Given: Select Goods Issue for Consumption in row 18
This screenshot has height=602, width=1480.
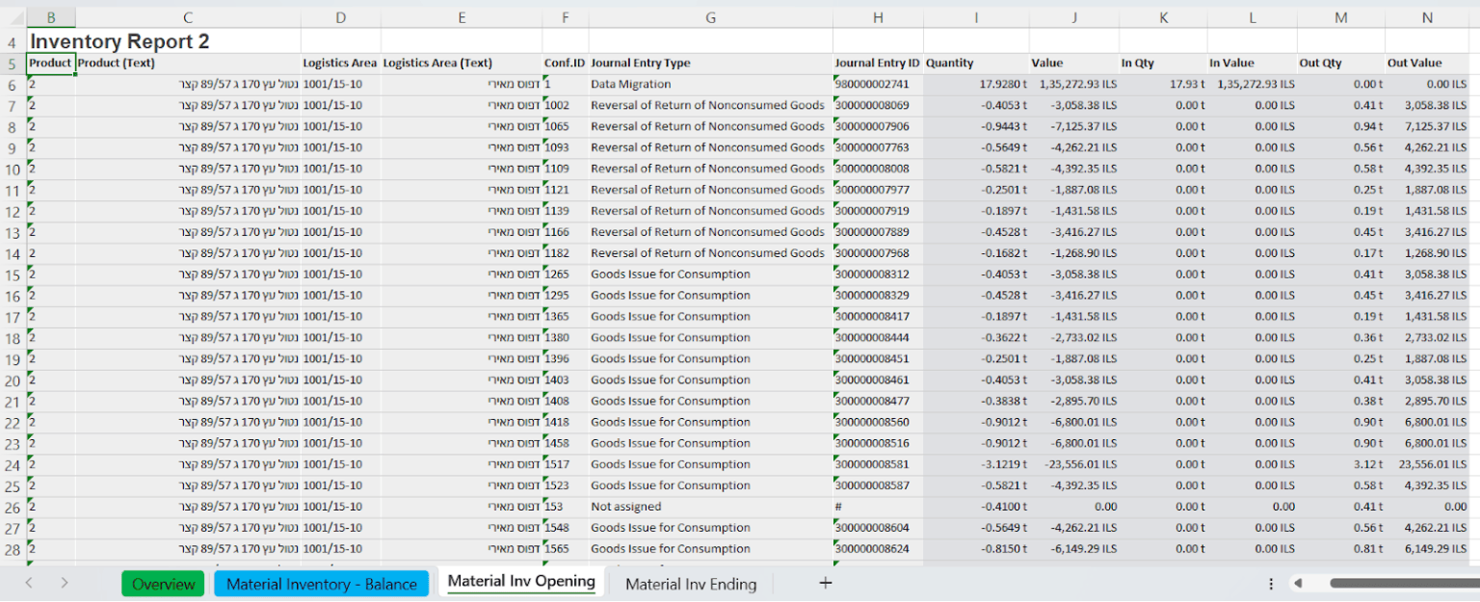Looking at the screenshot, I should click(x=710, y=338).
